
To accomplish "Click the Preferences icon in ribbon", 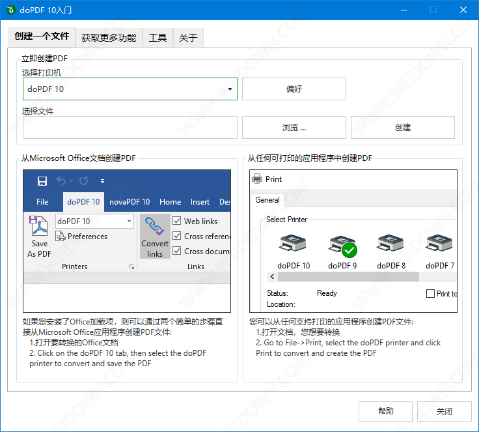I will (61, 237).
